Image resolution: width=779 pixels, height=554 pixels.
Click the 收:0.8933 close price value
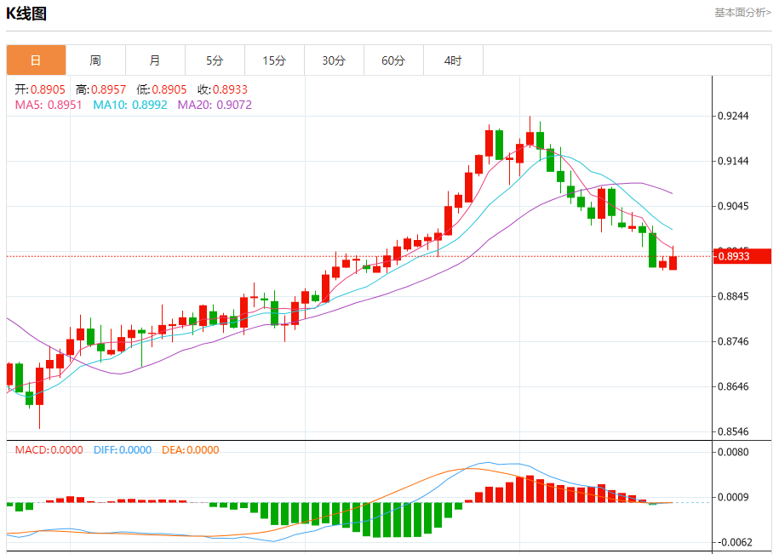(x=222, y=89)
